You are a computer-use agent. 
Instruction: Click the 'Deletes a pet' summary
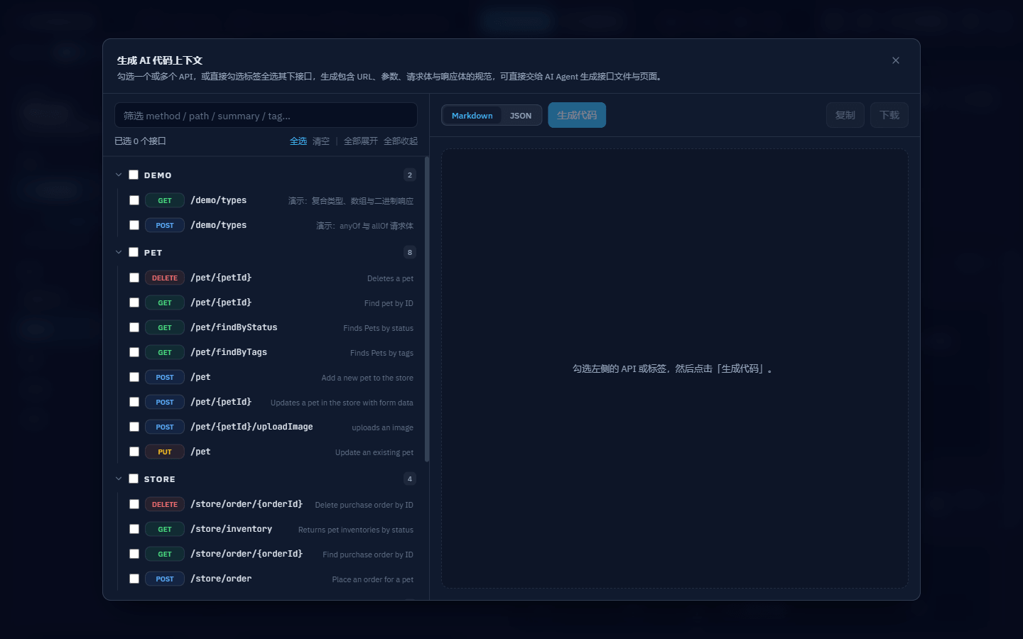click(390, 278)
